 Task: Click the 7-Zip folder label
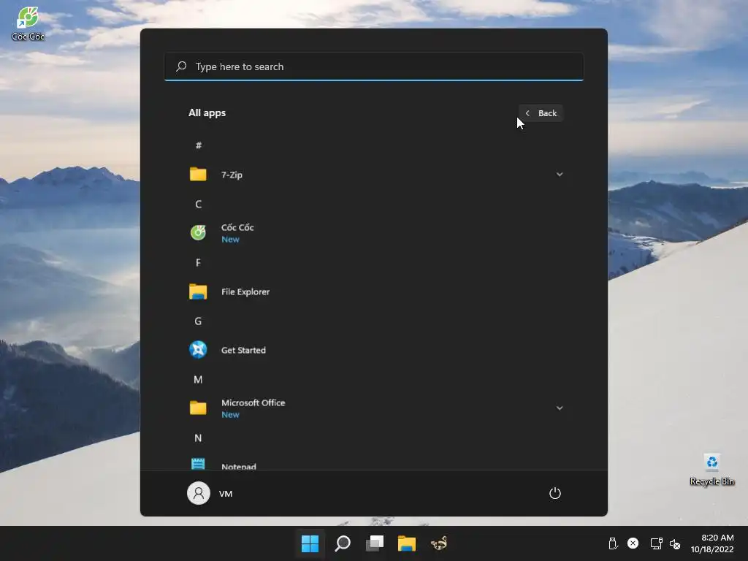tap(232, 175)
